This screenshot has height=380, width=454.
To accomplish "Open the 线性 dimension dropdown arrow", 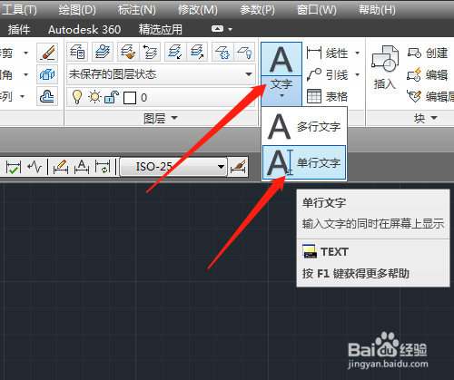I will tap(357, 54).
